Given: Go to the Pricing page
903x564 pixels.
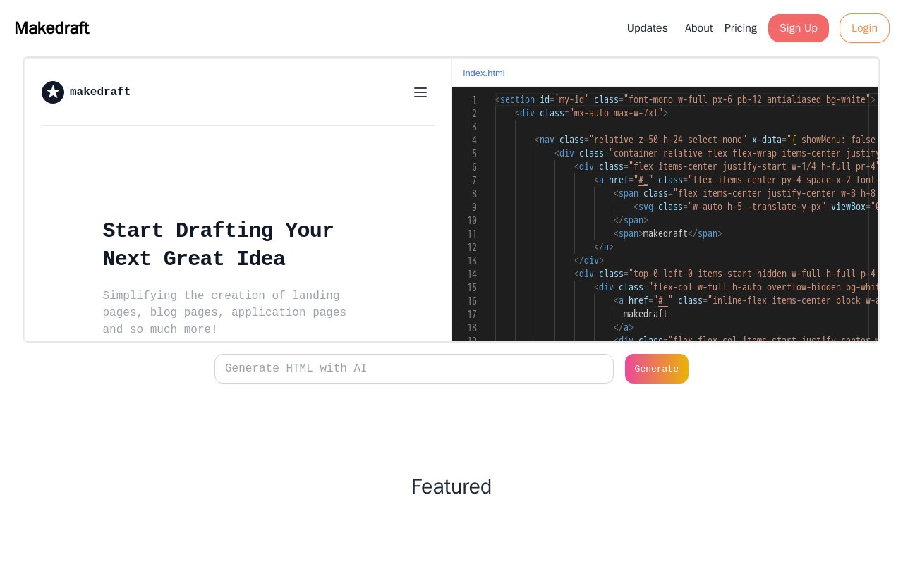Looking at the screenshot, I should (x=740, y=28).
